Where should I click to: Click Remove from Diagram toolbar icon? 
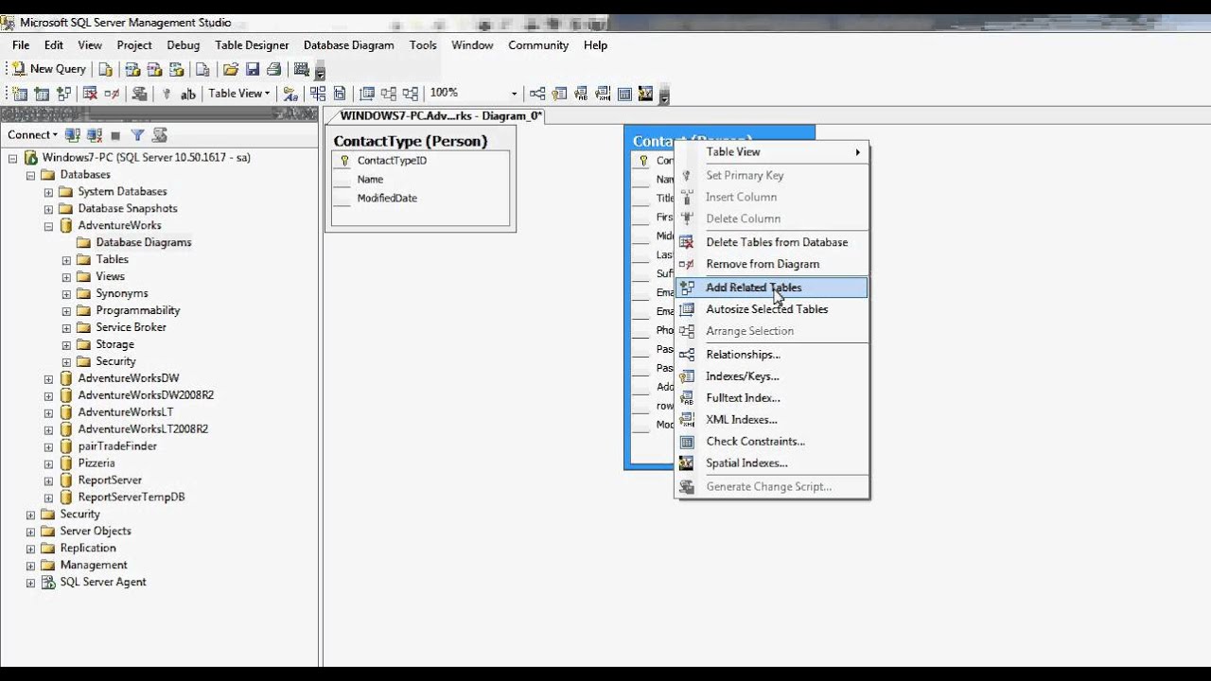(112, 94)
